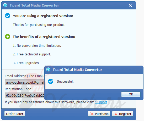The image size is (144, 121).
Task: Close the registration window with X
Action: tap(130, 5)
